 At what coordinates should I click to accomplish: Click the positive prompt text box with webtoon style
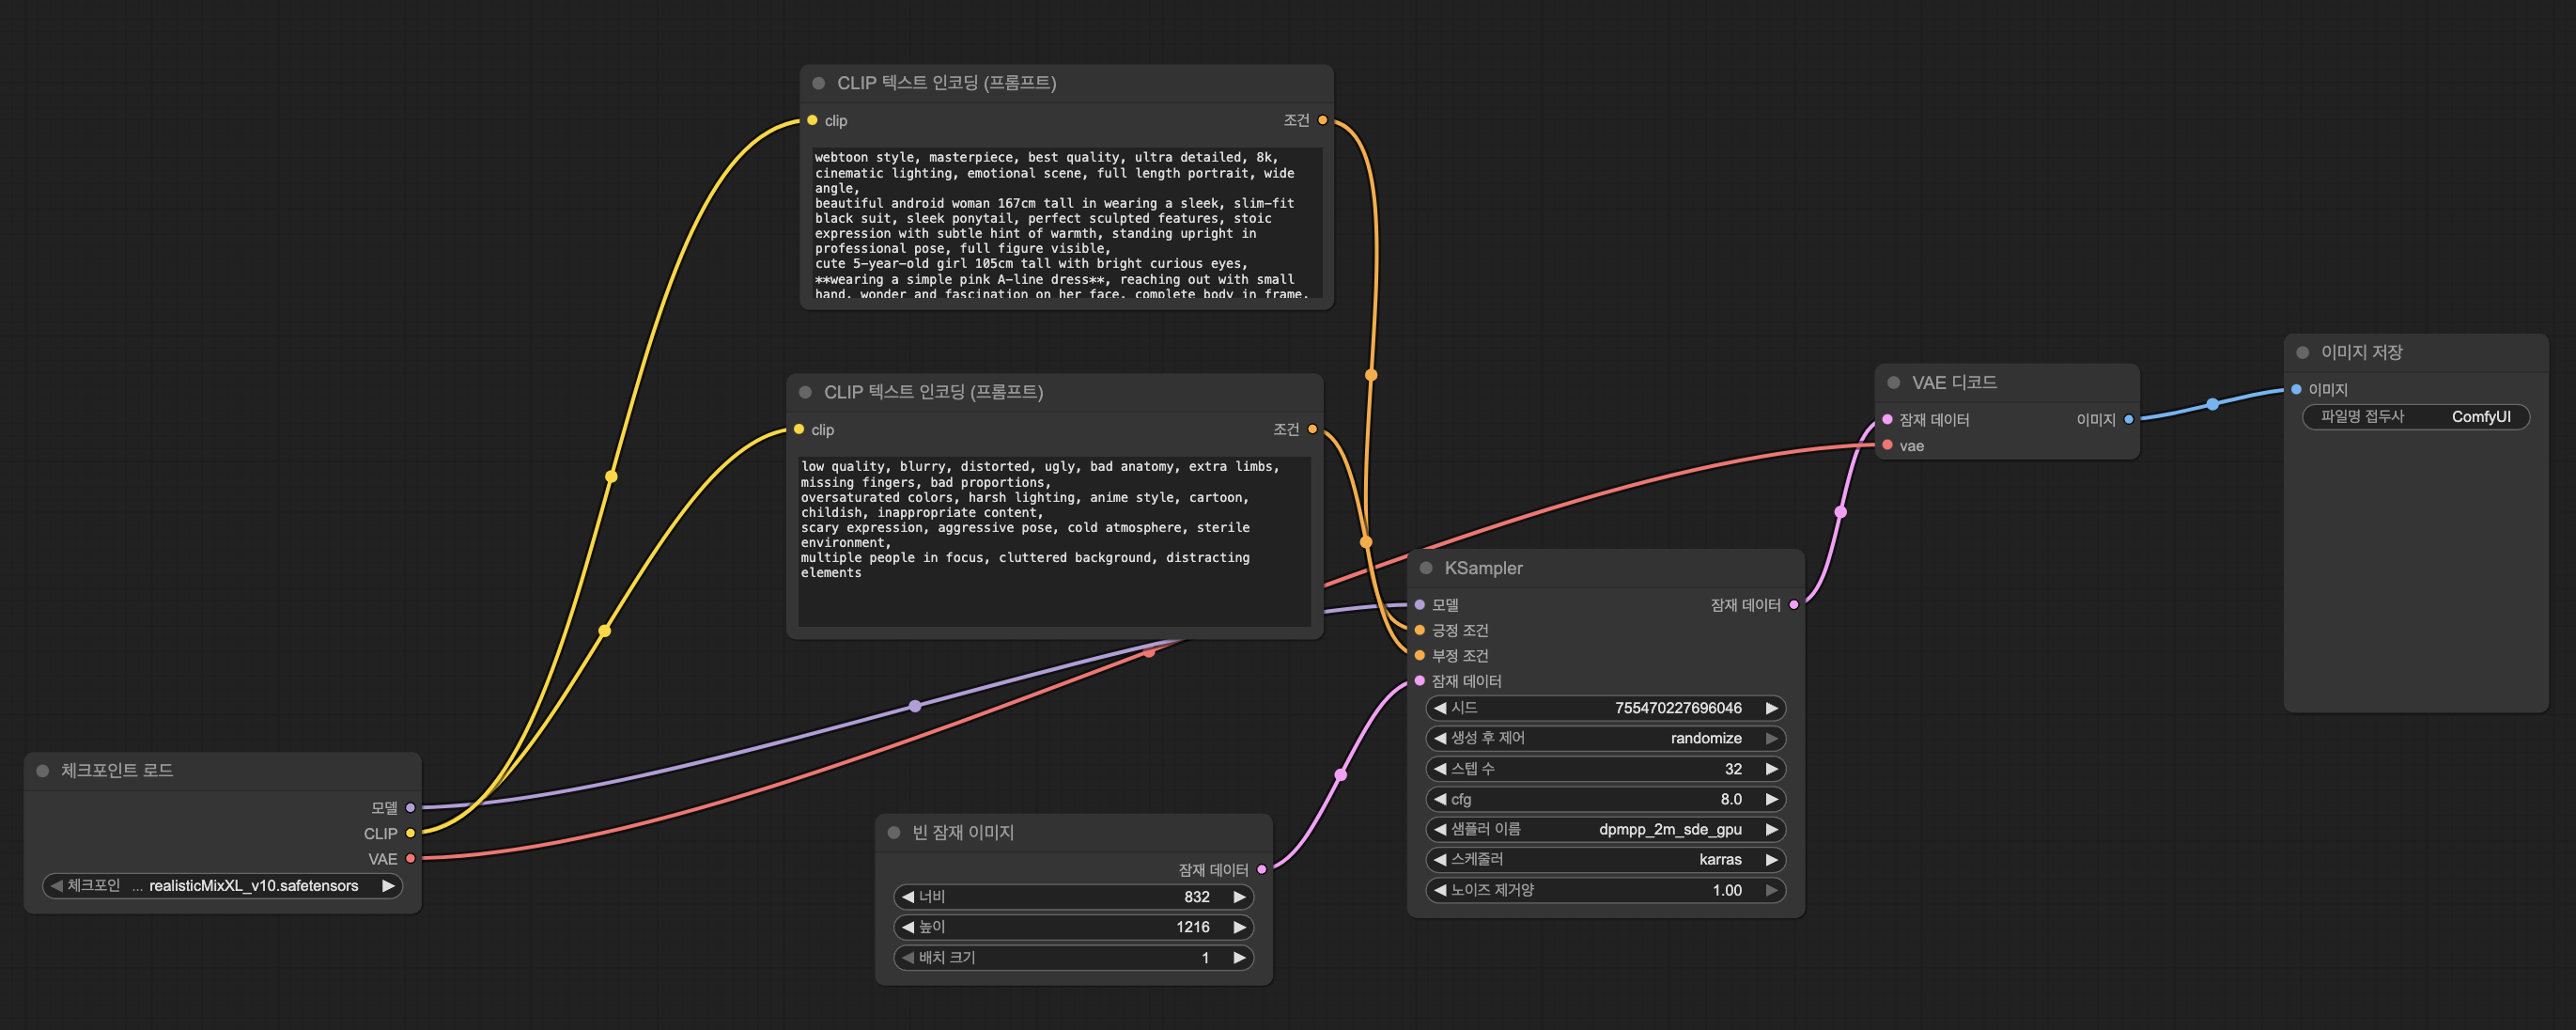1065,224
